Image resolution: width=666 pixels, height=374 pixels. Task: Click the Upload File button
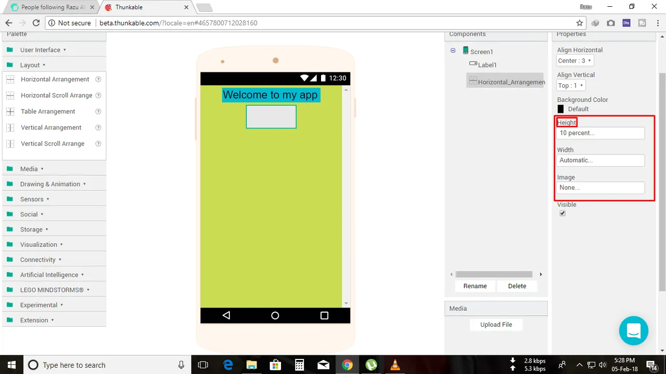coord(496,325)
